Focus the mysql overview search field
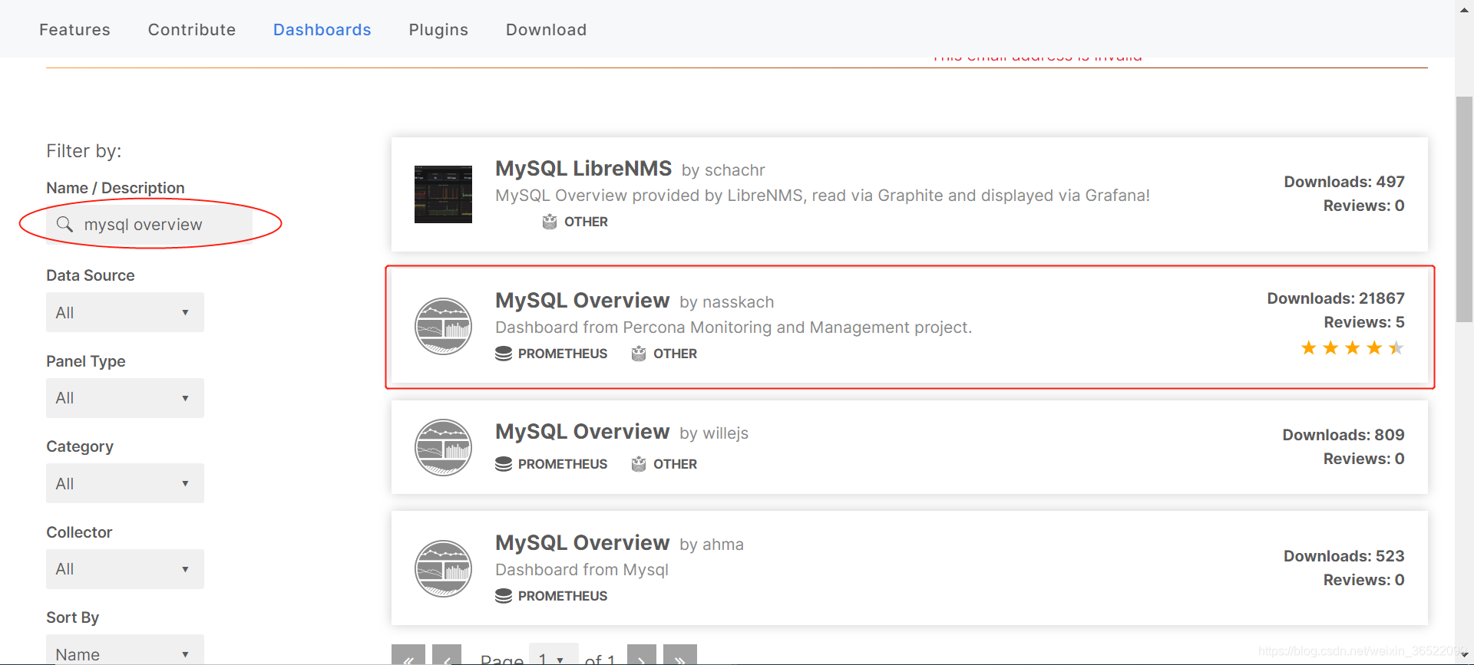Screen dimensions: 1474x665 (x=149, y=224)
